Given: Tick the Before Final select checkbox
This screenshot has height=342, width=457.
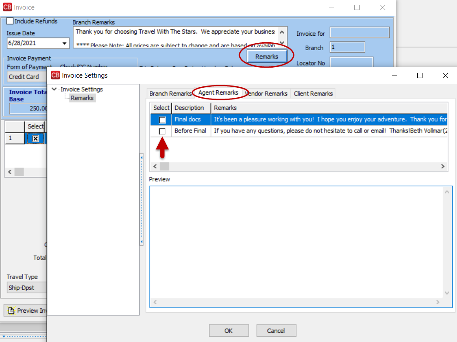Looking at the screenshot, I should [x=163, y=131].
